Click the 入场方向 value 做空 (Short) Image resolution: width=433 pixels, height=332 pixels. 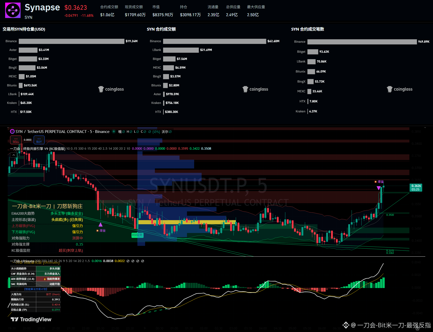pyautogui.click(x=53, y=294)
